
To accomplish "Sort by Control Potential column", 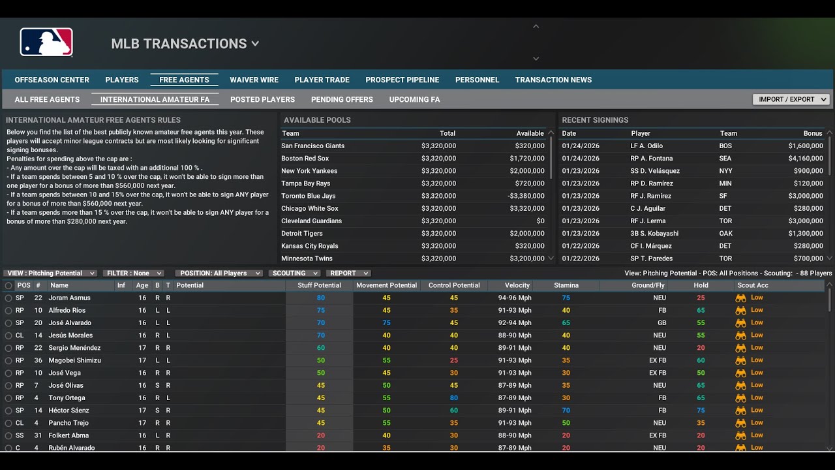I will point(454,285).
